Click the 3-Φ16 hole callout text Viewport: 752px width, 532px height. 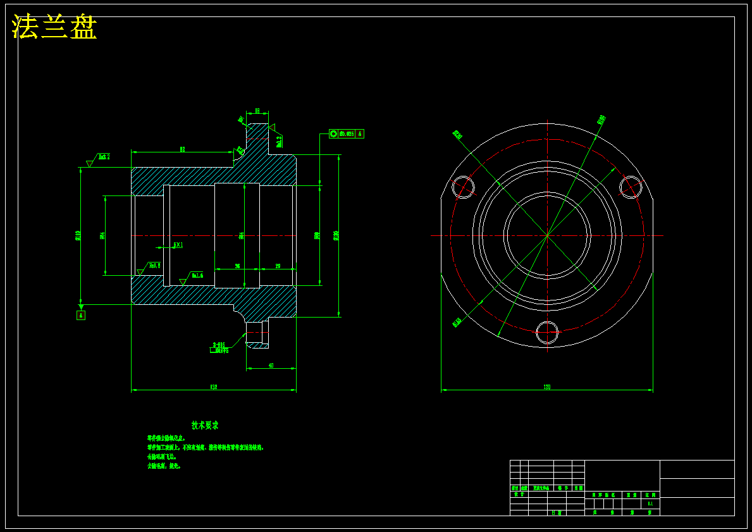pos(219,344)
